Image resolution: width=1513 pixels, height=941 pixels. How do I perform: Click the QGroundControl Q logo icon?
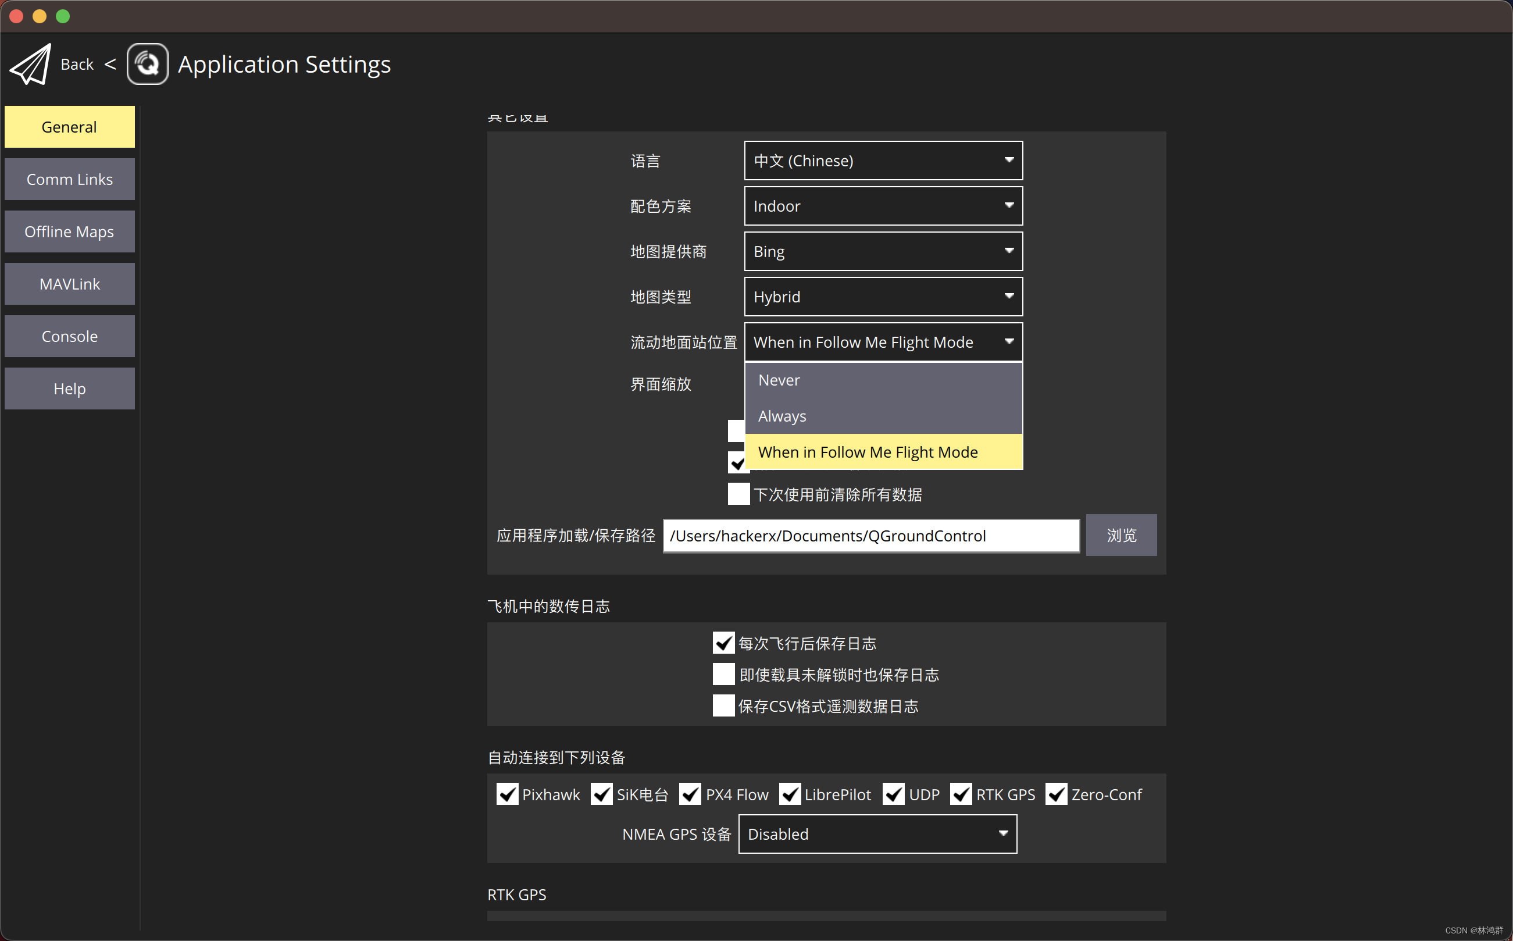click(148, 64)
